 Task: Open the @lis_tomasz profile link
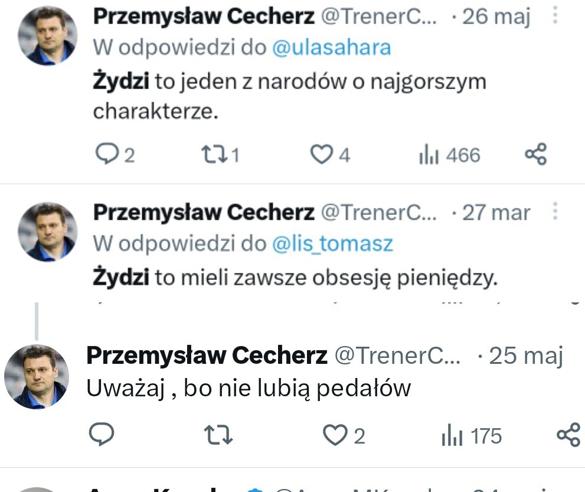[332, 243]
